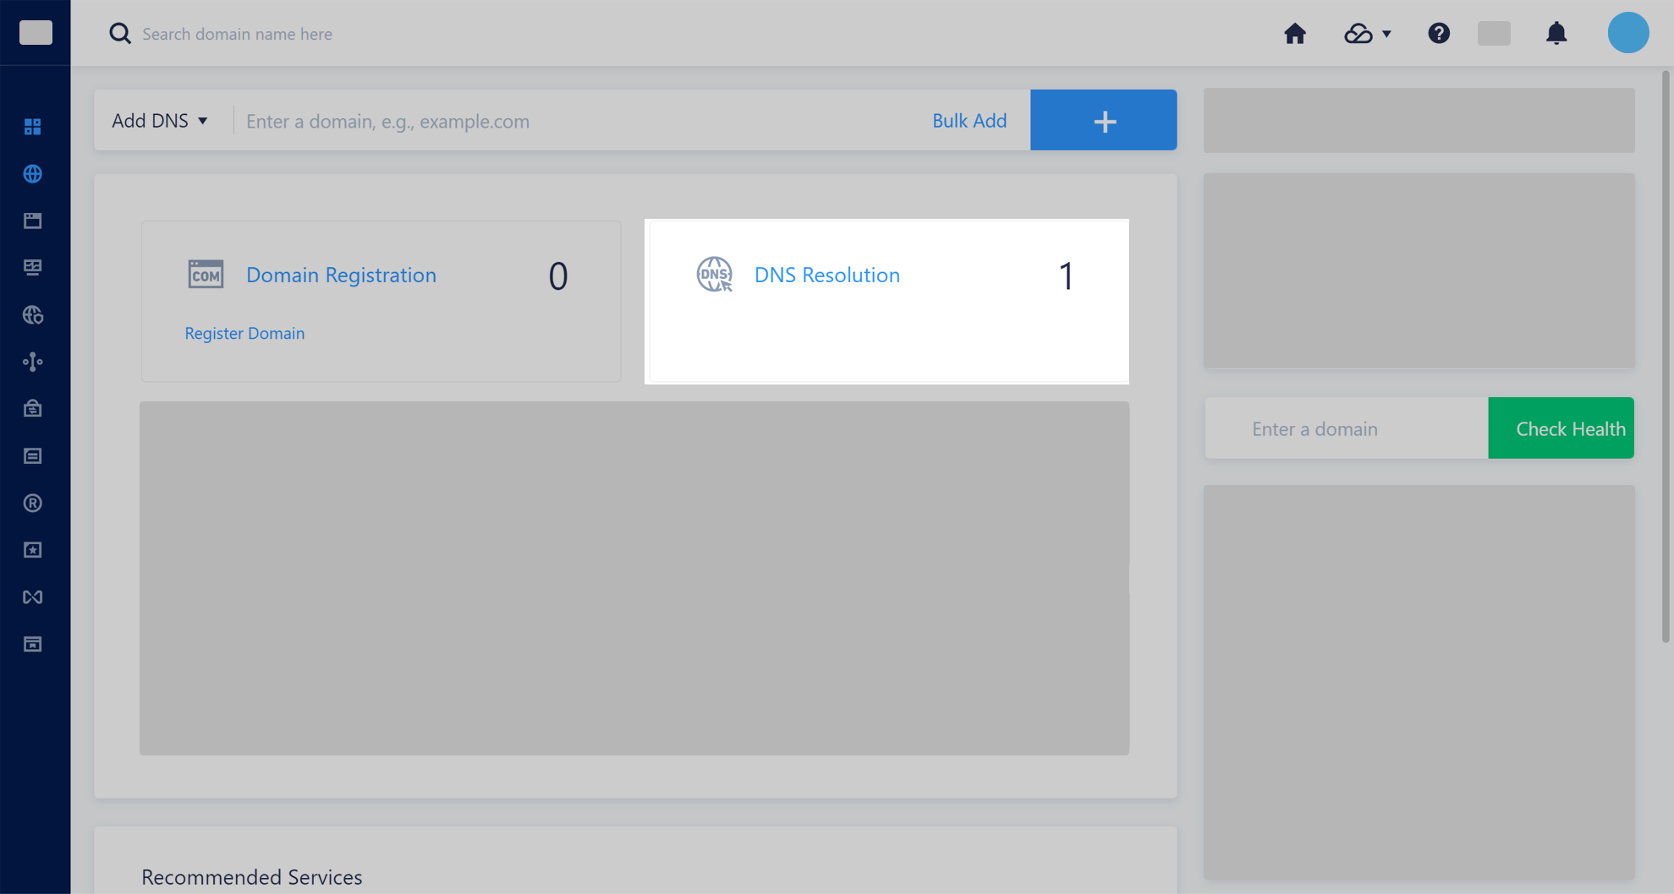Open the dashboard overview grid icon
This screenshot has width=1674, height=894.
click(x=33, y=127)
